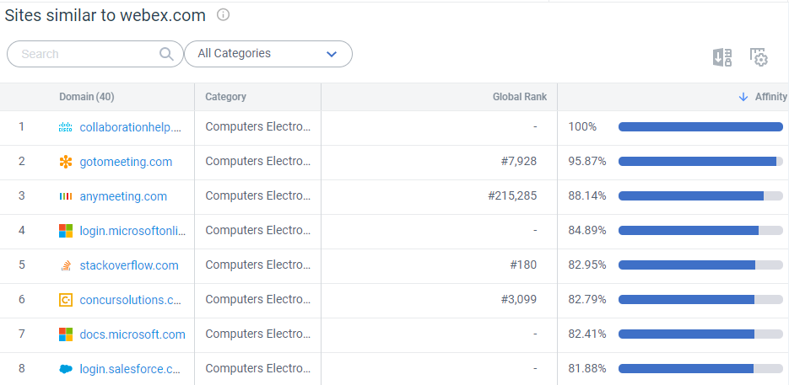The height and width of the screenshot is (385, 789).
Task: Click the stackoverflow.com favicon
Action: coord(66,265)
